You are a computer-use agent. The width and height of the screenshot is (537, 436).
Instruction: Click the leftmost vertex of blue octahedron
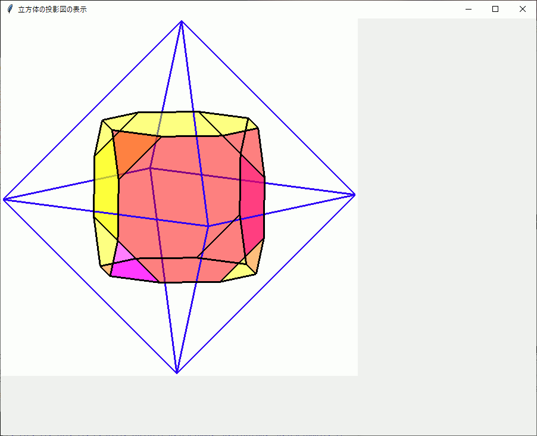point(4,200)
